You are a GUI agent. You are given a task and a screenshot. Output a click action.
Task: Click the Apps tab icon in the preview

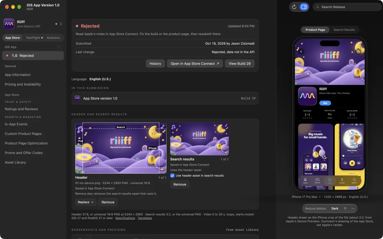pos(330,181)
